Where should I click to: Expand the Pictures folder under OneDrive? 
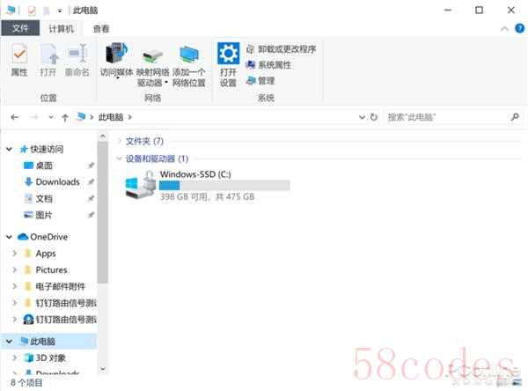coord(14,269)
